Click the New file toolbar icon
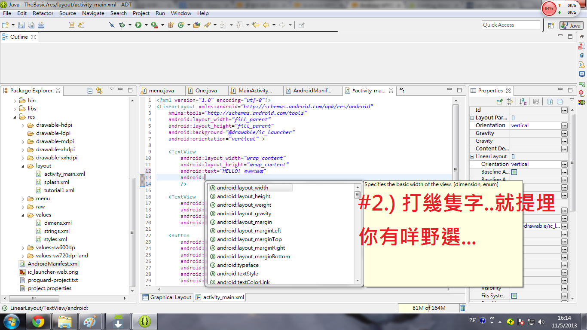The image size is (587, 330). [x=6, y=25]
